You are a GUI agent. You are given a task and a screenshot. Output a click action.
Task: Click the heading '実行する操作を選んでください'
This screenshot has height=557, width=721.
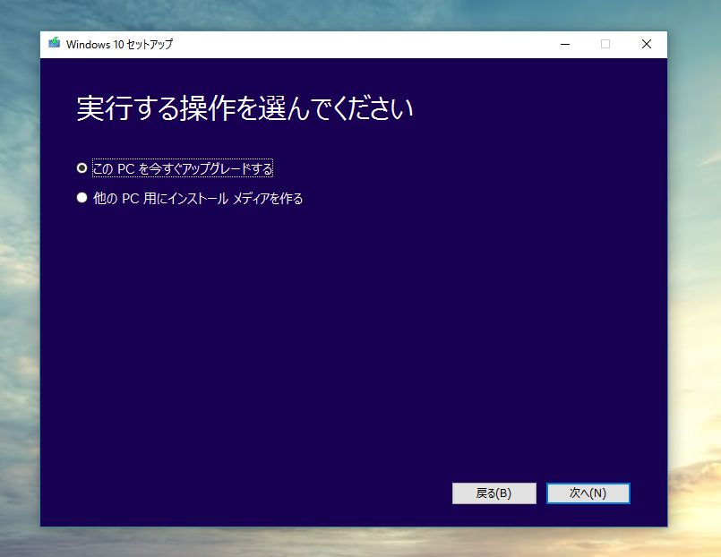coord(245,108)
